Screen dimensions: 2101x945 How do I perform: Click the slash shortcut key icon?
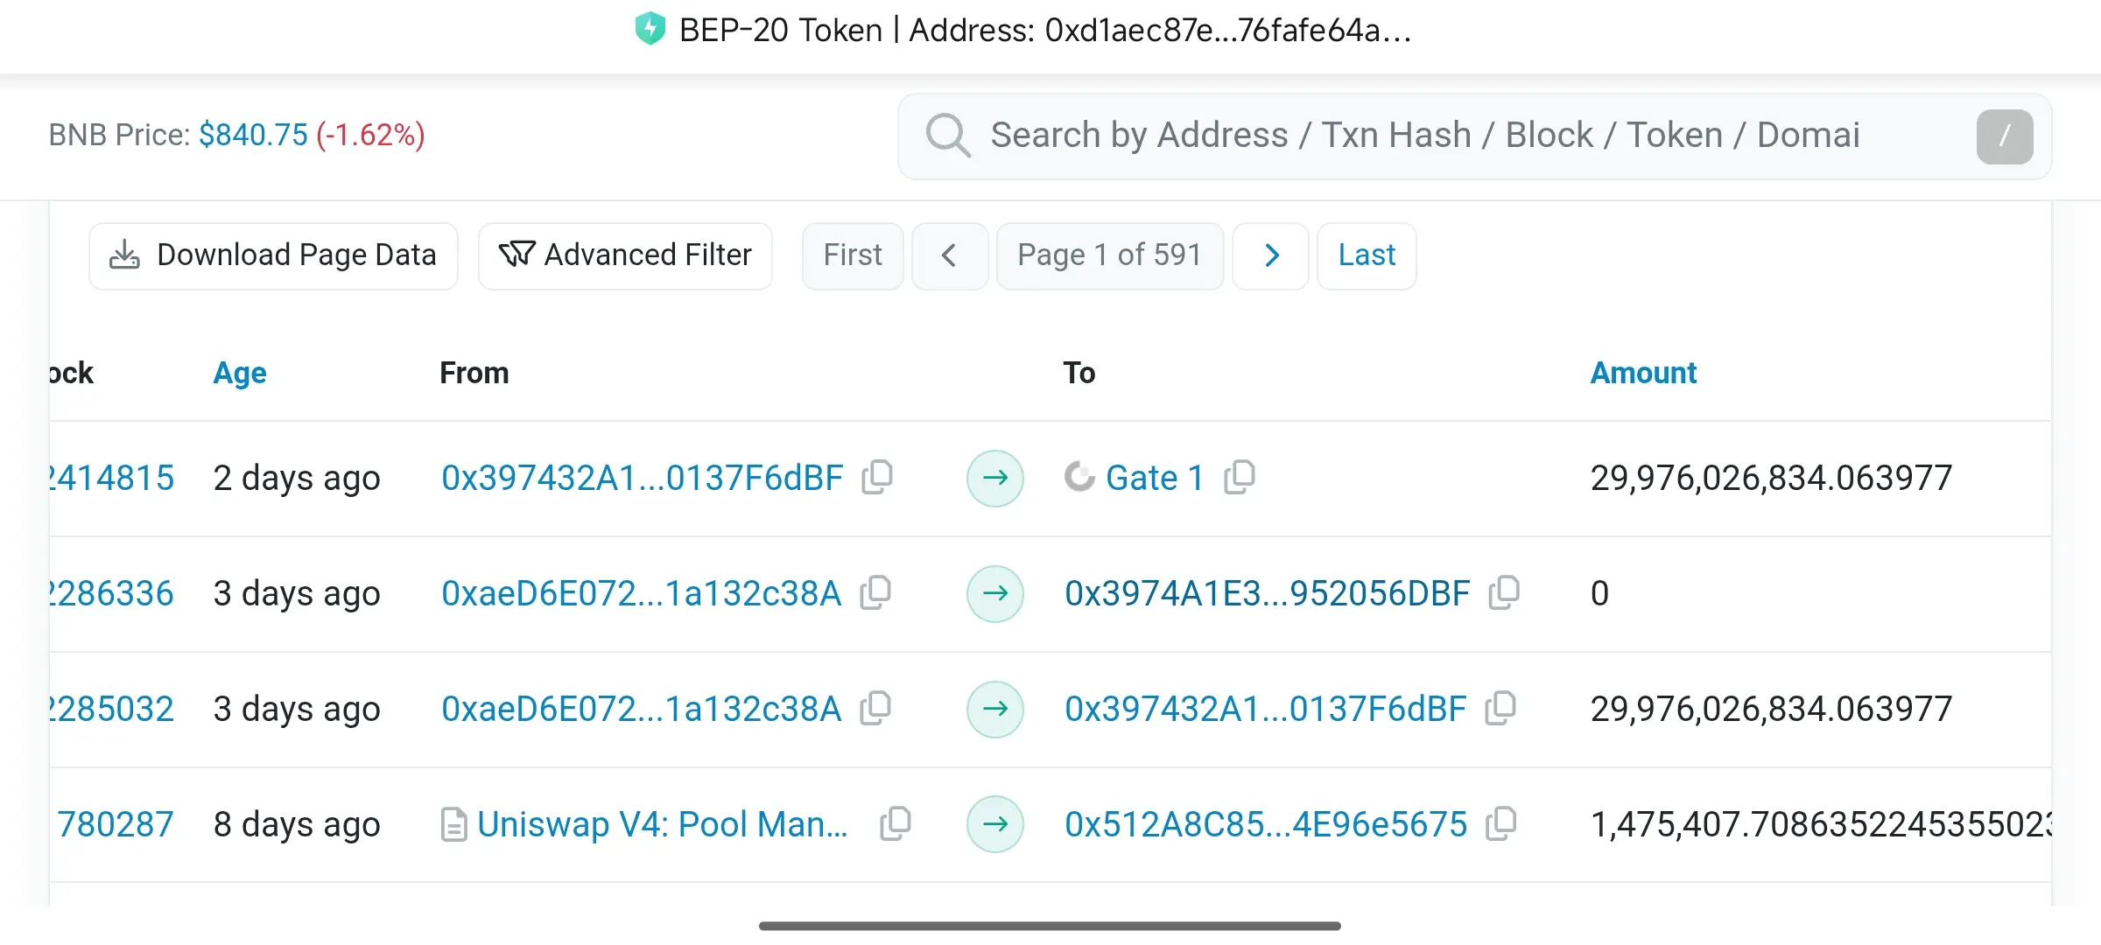tap(2004, 136)
